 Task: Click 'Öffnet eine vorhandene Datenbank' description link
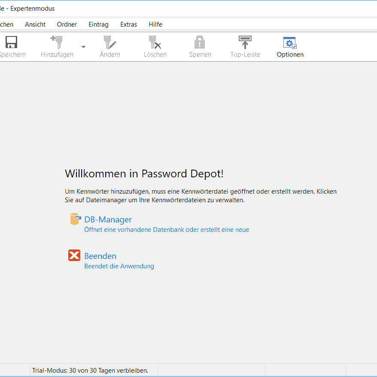click(166, 230)
